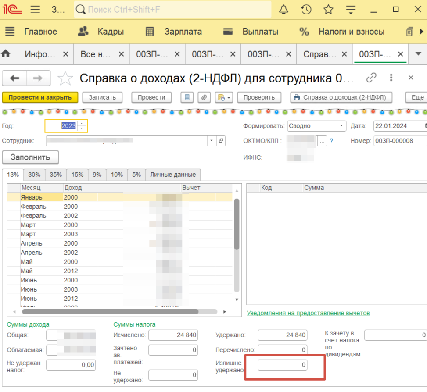
Task: Switch to the 15% rate tab
Action: [77, 175]
